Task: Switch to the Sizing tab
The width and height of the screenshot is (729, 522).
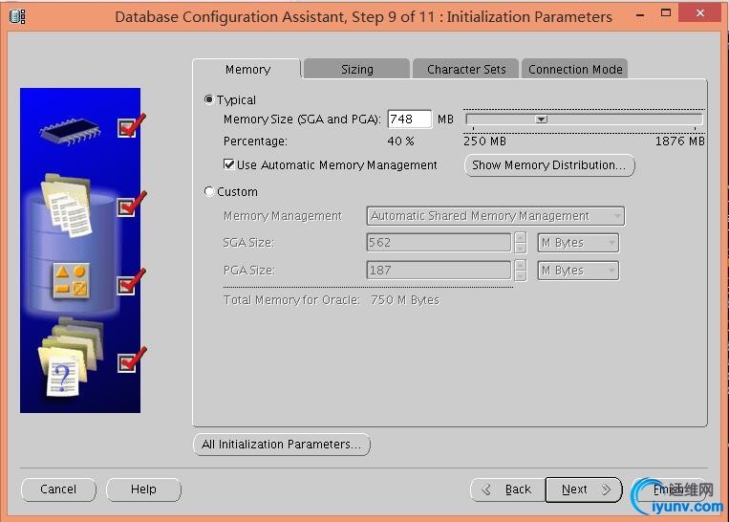Action: click(356, 70)
